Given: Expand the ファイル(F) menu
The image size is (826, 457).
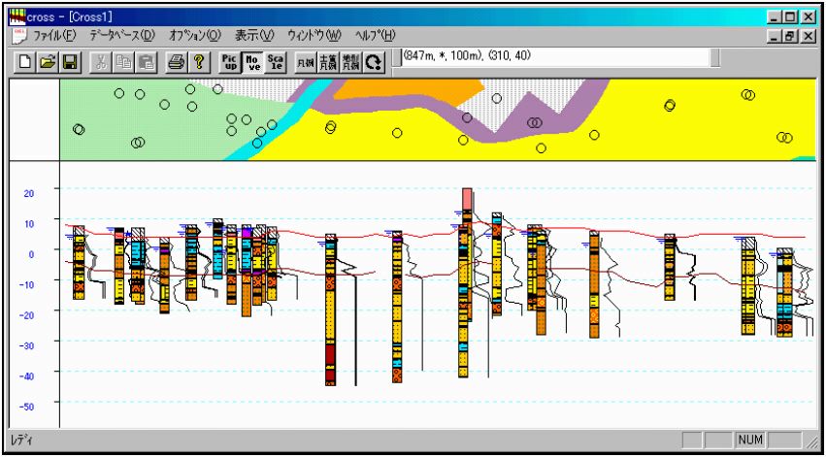Looking at the screenshot, I should coord(54,36).
